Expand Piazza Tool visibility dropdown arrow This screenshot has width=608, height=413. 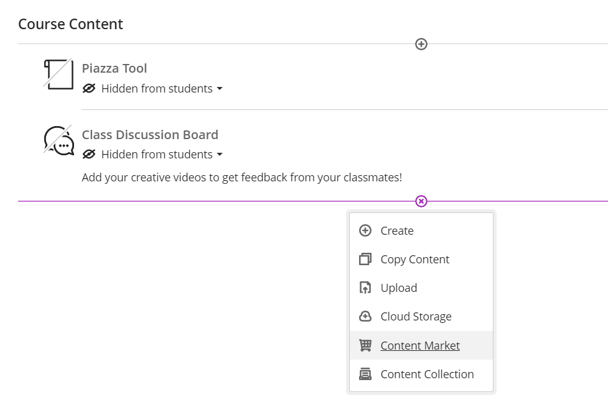click(220, 89)
